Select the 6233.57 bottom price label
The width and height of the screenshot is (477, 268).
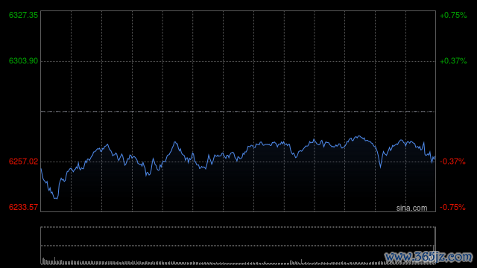pos(23,207)
